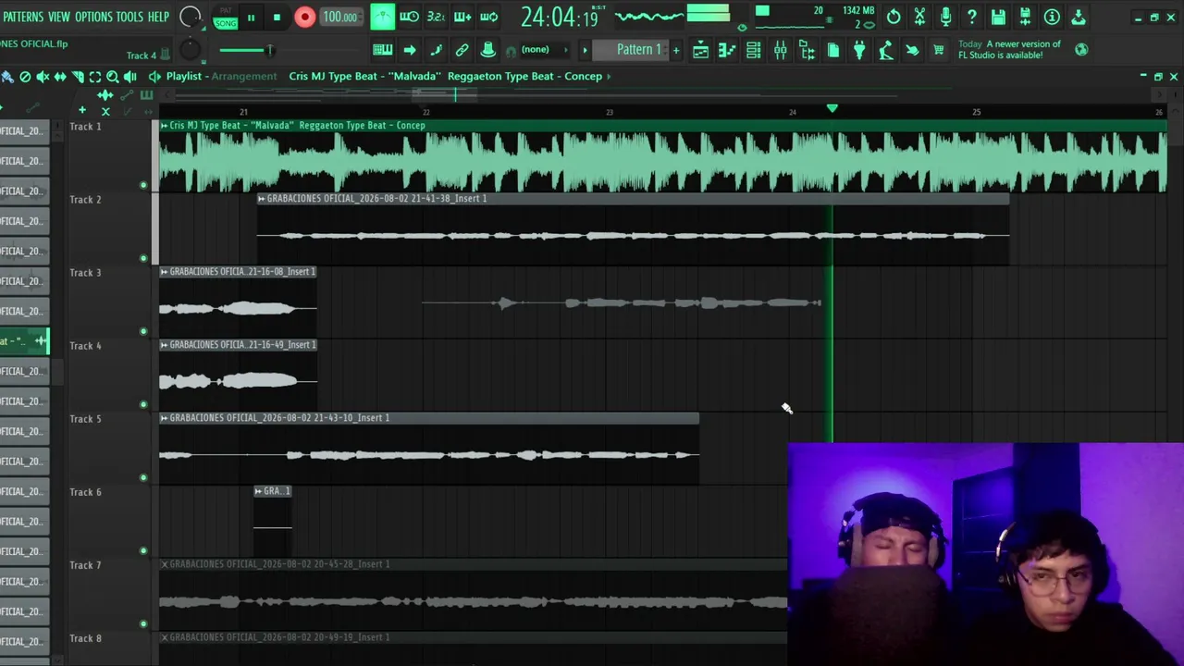
Task: Click the undo history icon
Action: point(894,17)
